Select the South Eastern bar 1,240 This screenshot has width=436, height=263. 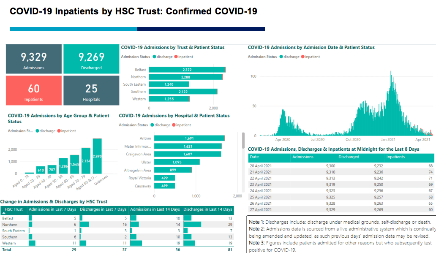(169, 84)
